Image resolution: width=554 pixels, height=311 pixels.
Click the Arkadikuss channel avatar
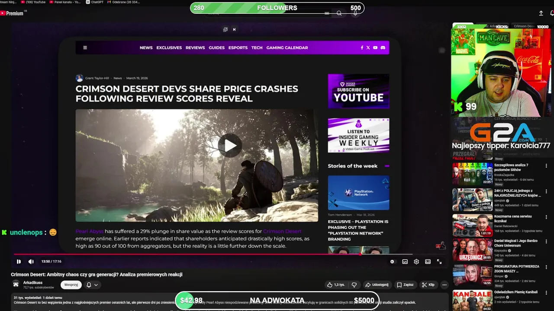(x=16, y=285)
